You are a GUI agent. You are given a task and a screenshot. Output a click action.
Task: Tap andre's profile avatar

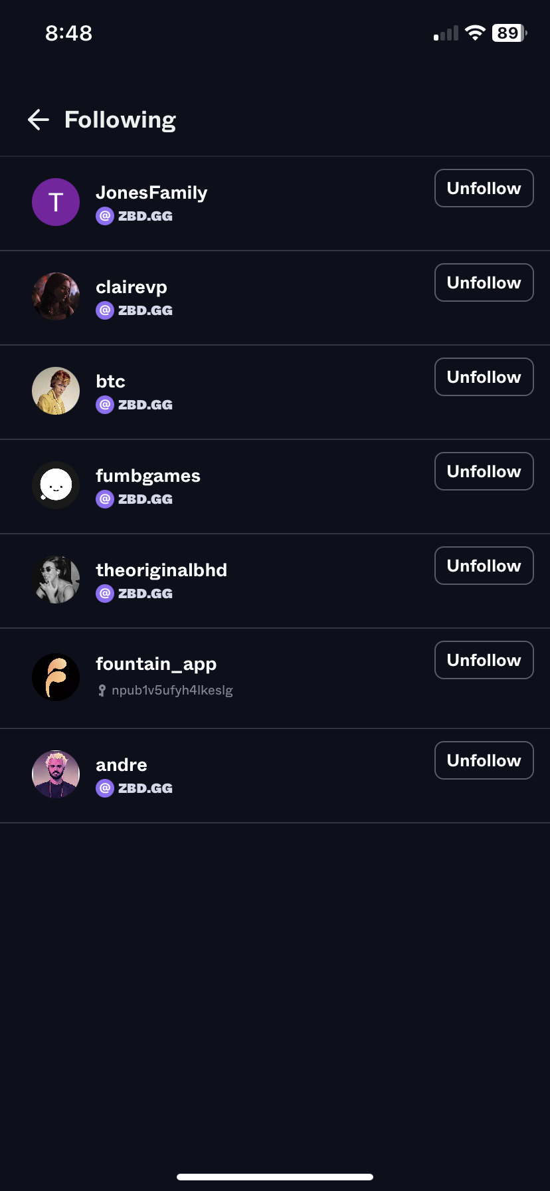[x=56, y=774]
